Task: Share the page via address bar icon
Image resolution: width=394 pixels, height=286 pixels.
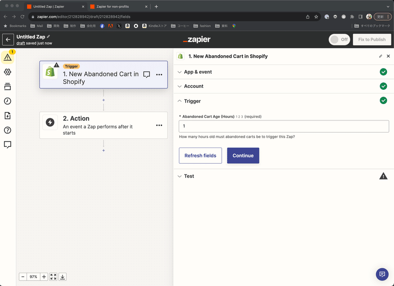Action: tap(307, 17)
